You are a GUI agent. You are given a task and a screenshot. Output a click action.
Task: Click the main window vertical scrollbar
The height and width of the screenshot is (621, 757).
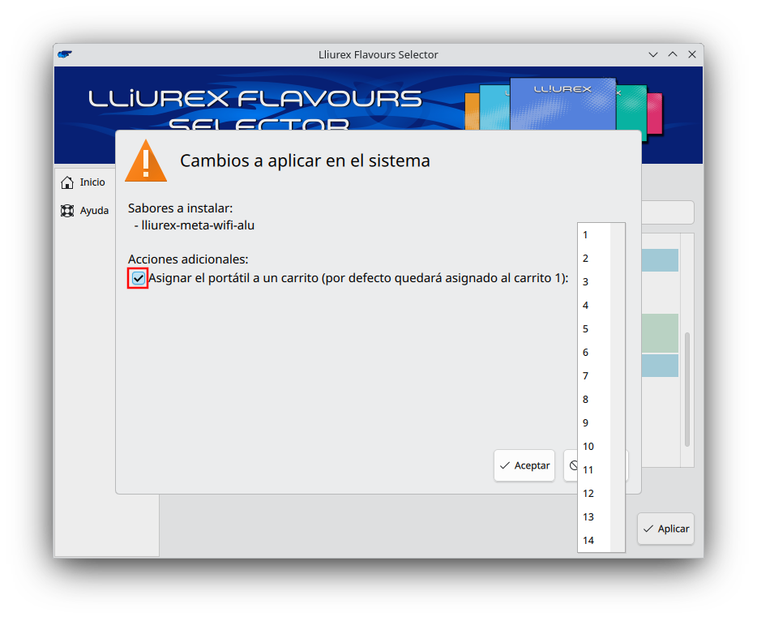tap(687, 389)
